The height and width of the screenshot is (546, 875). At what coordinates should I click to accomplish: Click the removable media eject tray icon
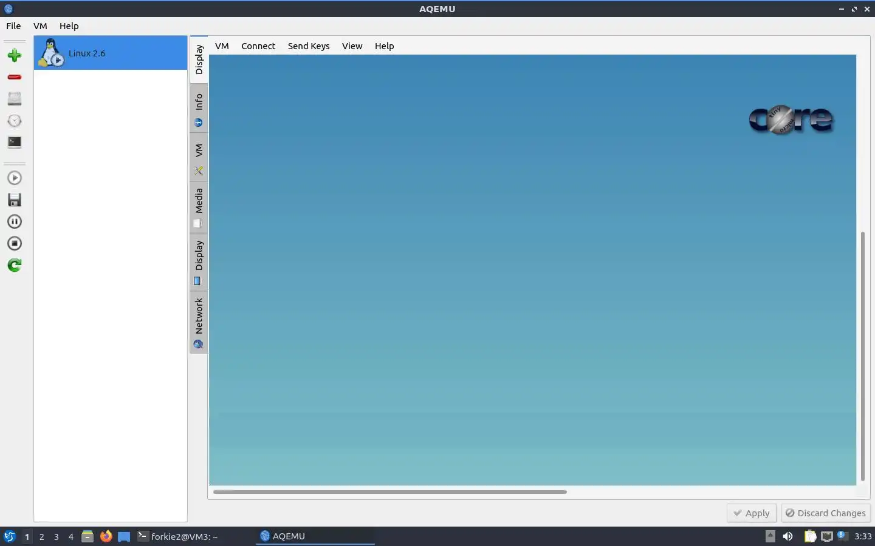(x=770, y=536)
